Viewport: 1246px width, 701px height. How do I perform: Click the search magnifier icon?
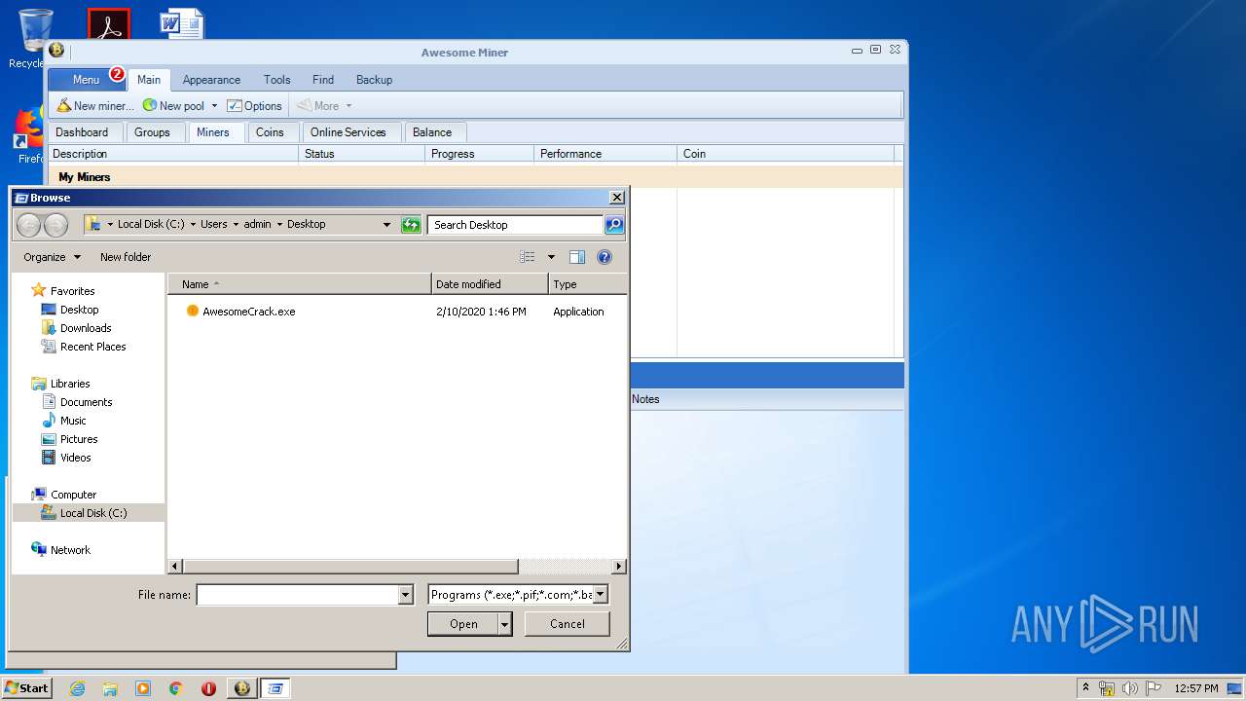pos(614,225)
